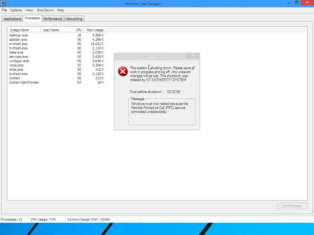This screenshot has height=235, width=314.
Task: Click the 4,296 K memory value
Action: (98, 39)
